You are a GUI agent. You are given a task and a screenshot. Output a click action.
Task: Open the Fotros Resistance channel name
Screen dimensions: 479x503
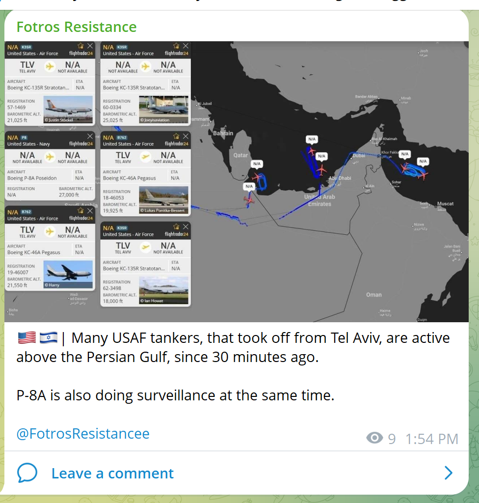[76, 27]
